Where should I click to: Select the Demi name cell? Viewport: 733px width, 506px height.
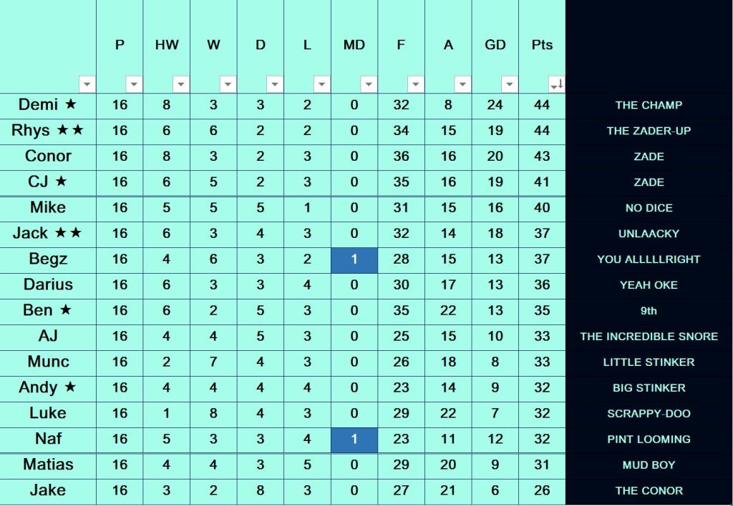point(48,105)
